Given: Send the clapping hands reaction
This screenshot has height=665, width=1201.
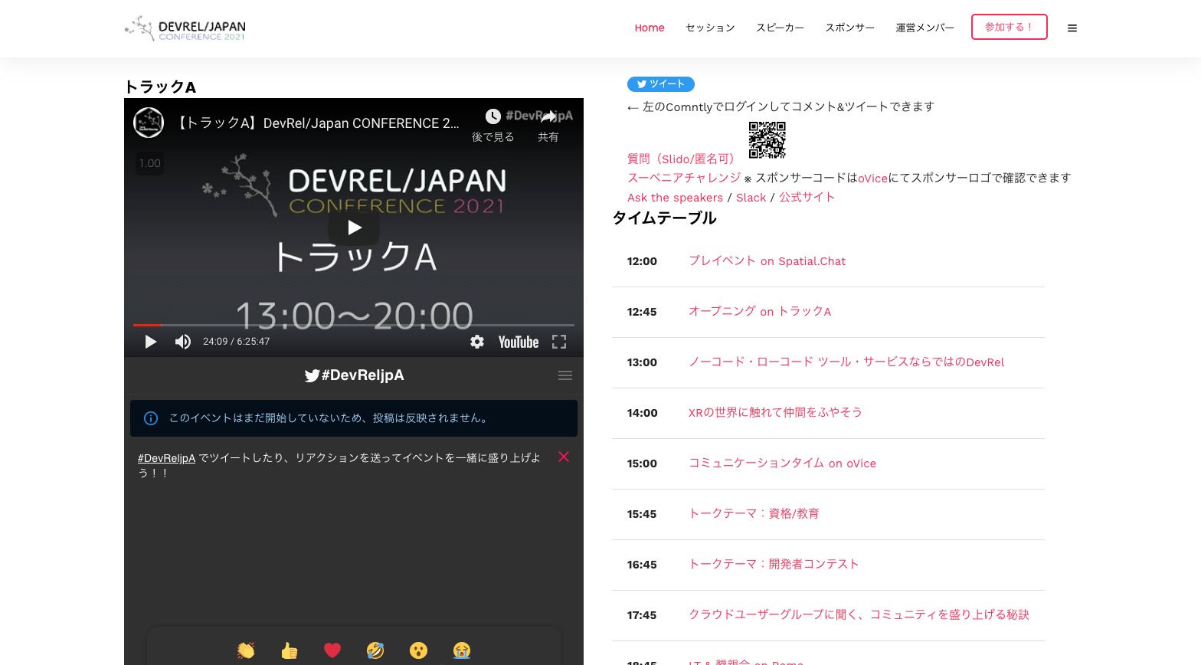Looking at the screenshot, I should tap(246, 650).
